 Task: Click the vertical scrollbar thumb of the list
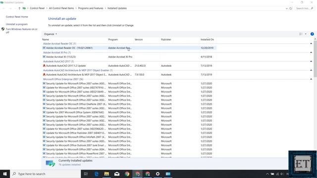315,58
